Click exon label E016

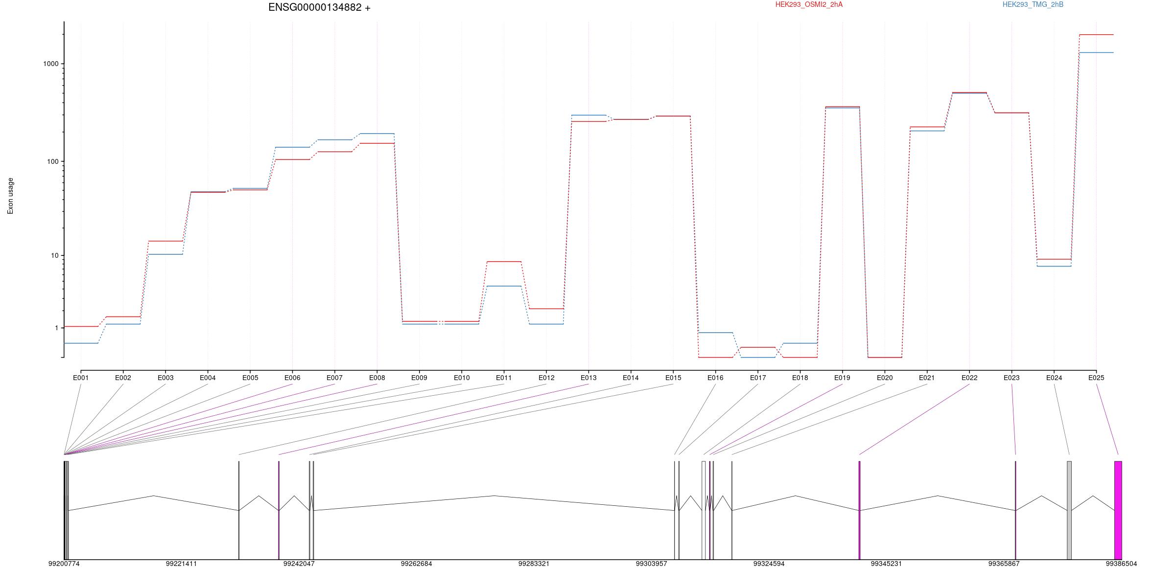(715, 378)
